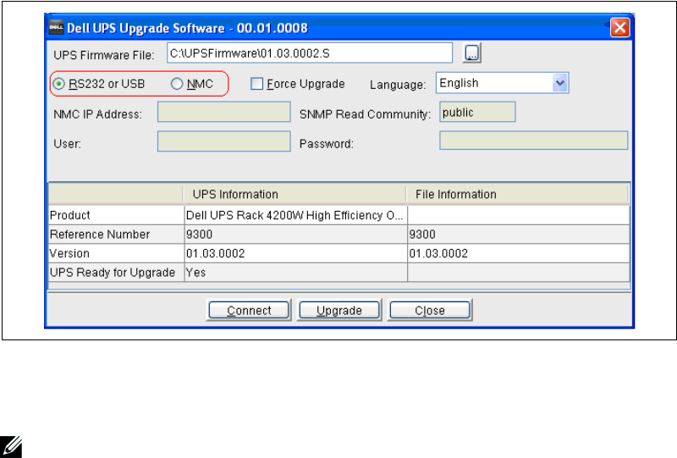Enable the Force Upgrade checkbox
The height and width of the screenshot is (458, 677).
point(257,84)
